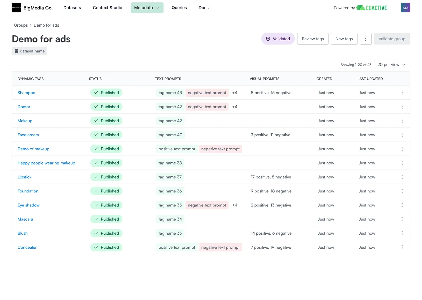The height and width of the screenshot is (300, 422).
Task: Click the tag name 38 chip
Action: (x=170, y=163)
